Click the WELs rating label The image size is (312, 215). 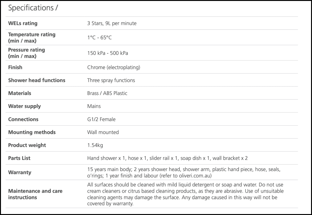click(23, 23)
